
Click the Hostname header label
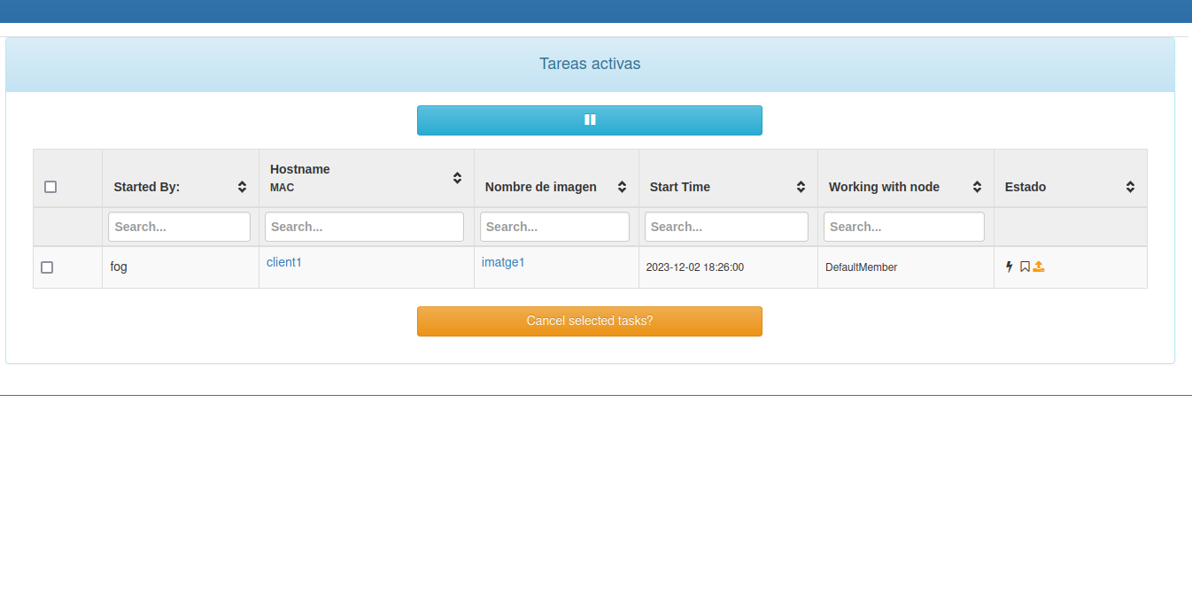[x=300, y=169]
